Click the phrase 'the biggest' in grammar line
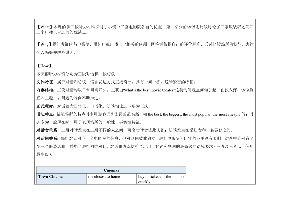Screen dimensions: 290x205 pyautogui.click(x=172, y=114)
